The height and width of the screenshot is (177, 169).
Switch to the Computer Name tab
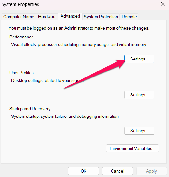(x=19, y=17)
